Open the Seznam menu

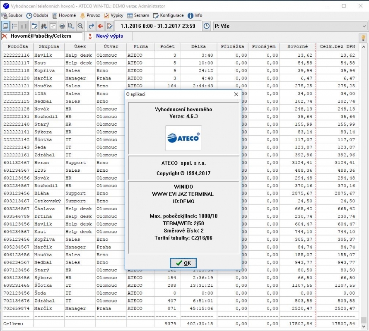[x=138, y=16]
